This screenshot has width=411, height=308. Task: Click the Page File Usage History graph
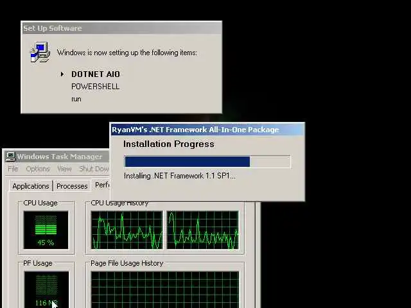(x=165, y=289)
